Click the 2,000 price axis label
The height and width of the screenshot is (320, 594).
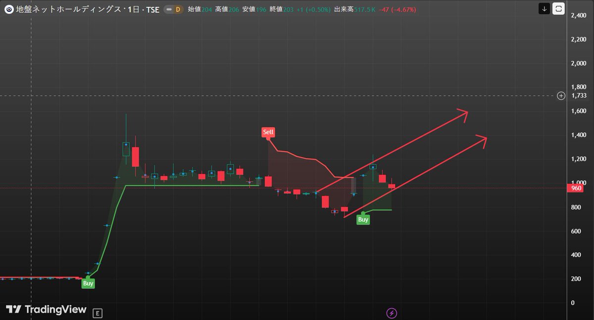(579, 63)
